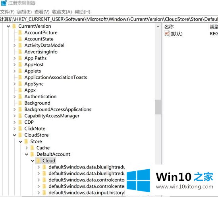218x197 pixels.
Task: Collapse the Store key
Action: click(x=21, y=142)
